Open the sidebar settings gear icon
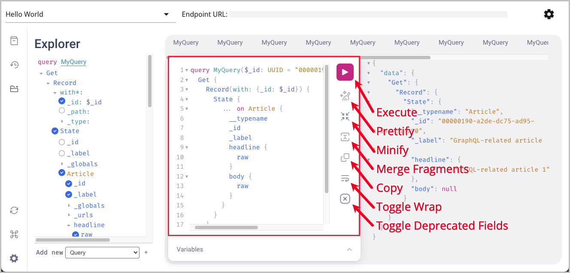The width and height of the screenshot is (570, 273). click(x=14, y=258)
